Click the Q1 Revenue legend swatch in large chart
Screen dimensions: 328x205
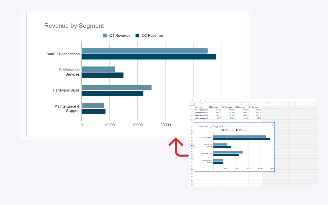[105, 36]
